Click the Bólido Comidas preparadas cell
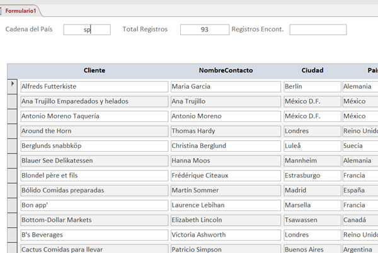Image resolution: width=378 pixels, height=253 pixels. (94, 190)
